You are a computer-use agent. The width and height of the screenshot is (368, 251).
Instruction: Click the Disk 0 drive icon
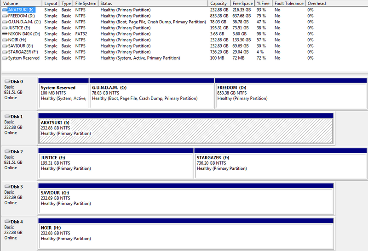click(x=7, y=82)
